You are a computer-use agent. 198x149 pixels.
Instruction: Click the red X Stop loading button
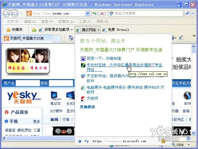click(102, 13)
